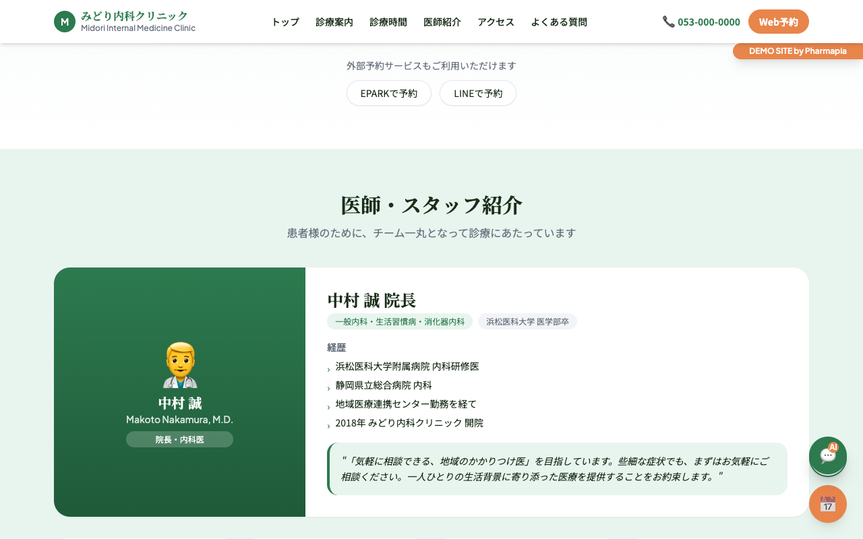The width and height of the screenshot is (863, 539).
Task: Click the EPARKで予約 booking button
Action: coord(389,93)
